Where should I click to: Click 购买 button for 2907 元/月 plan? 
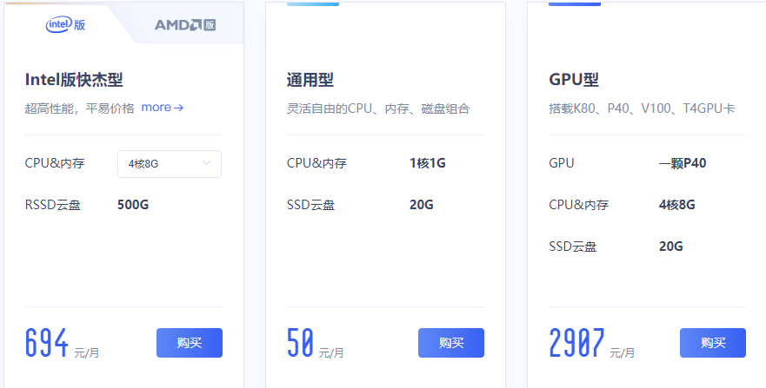click(x=713, y=343)
